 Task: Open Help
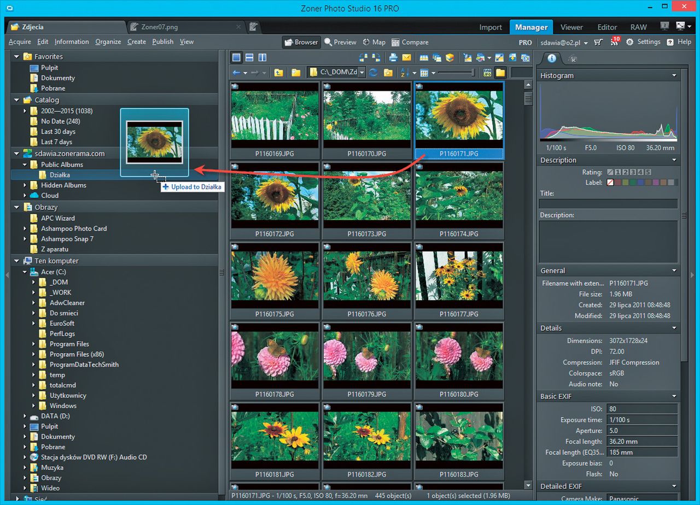[x=679, y=42]
